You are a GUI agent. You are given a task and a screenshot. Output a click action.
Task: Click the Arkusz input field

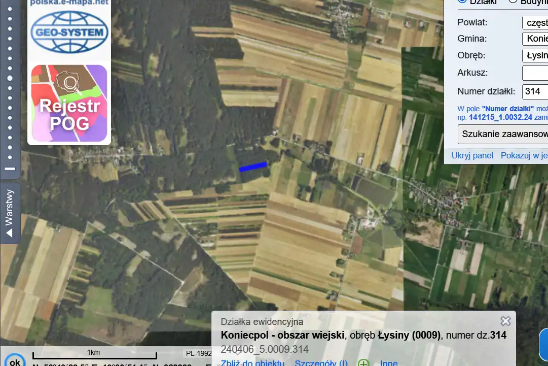coord(535,73)
